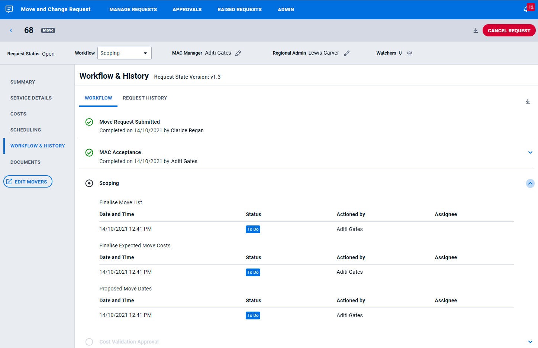Viewport: 538px width, 348px height.
Task: Expand the MAC Acceptance section chevron
Action: tap(530, 152)
